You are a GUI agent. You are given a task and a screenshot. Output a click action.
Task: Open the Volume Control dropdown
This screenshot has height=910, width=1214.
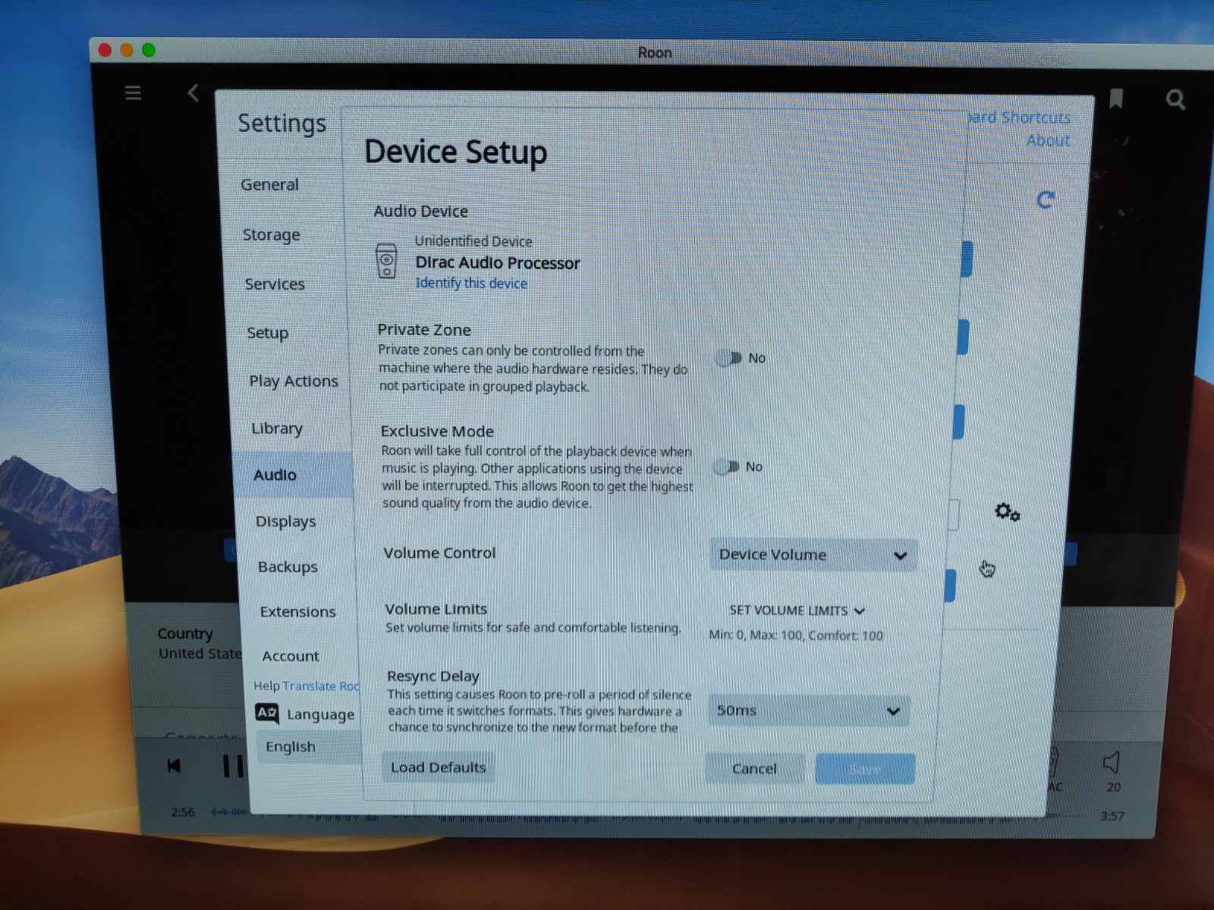pos(813,554)
